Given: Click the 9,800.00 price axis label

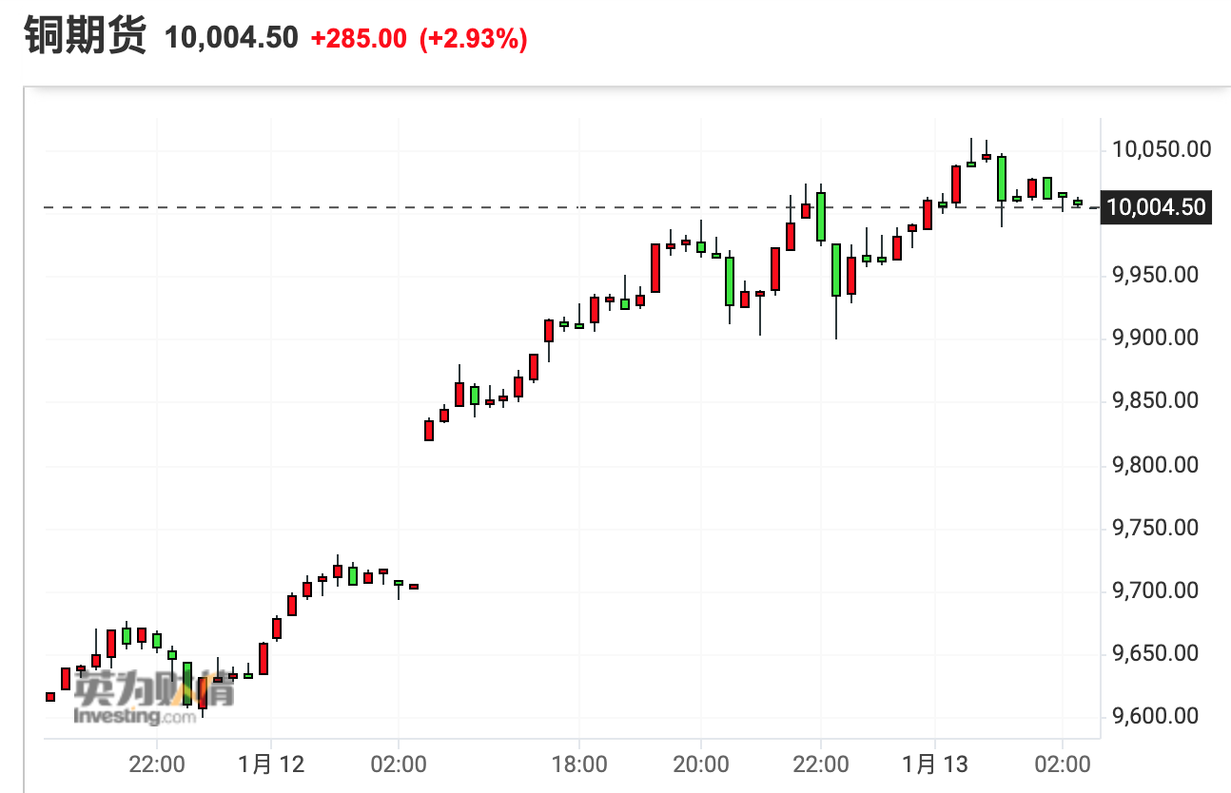Looking at the screenshot, I should click(x=1156, y=465).
